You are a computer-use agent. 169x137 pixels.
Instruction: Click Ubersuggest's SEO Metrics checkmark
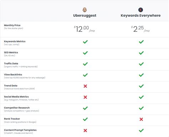click(85, 53)
